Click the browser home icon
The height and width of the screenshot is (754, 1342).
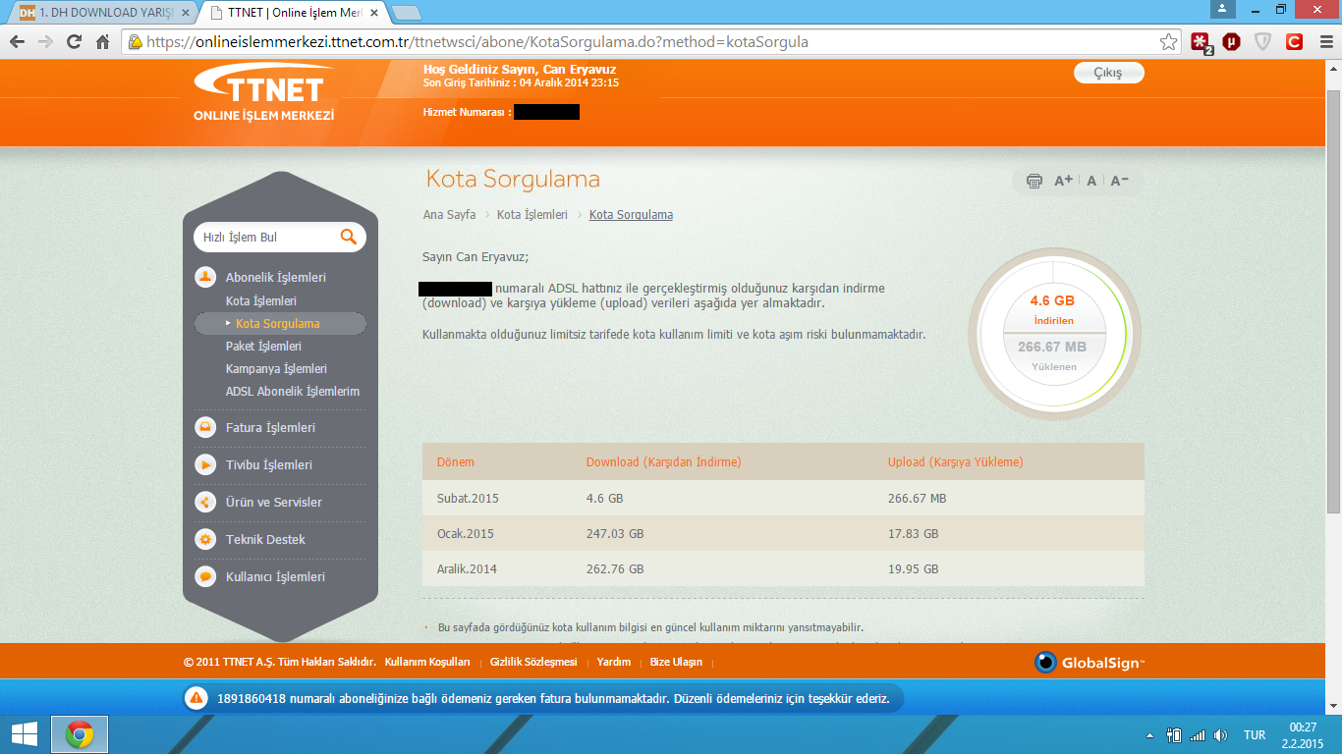[102, 42]
